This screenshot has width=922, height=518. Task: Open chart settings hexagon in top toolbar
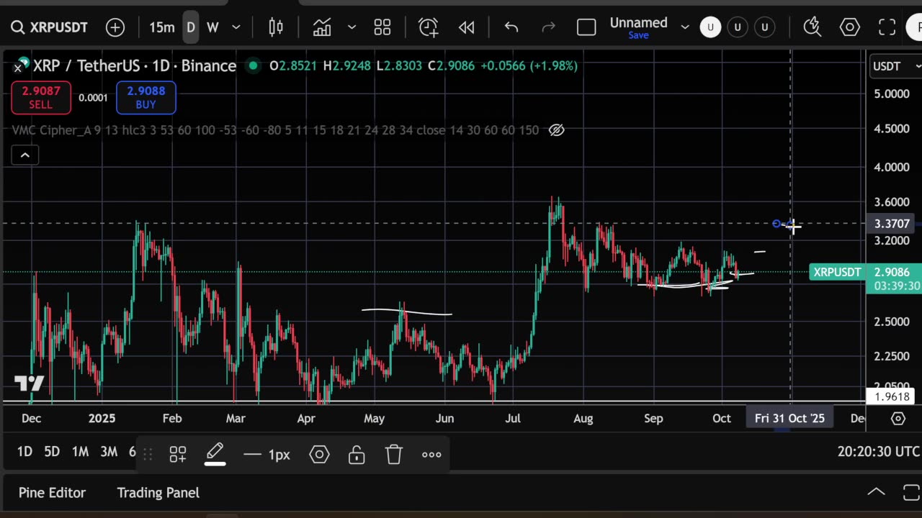click(x=850, y=27)
